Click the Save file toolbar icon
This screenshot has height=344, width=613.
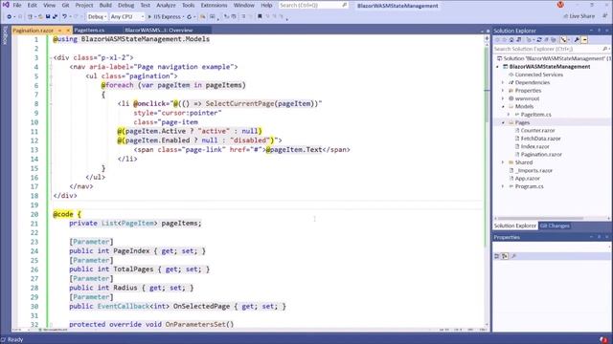click(48, 17)
